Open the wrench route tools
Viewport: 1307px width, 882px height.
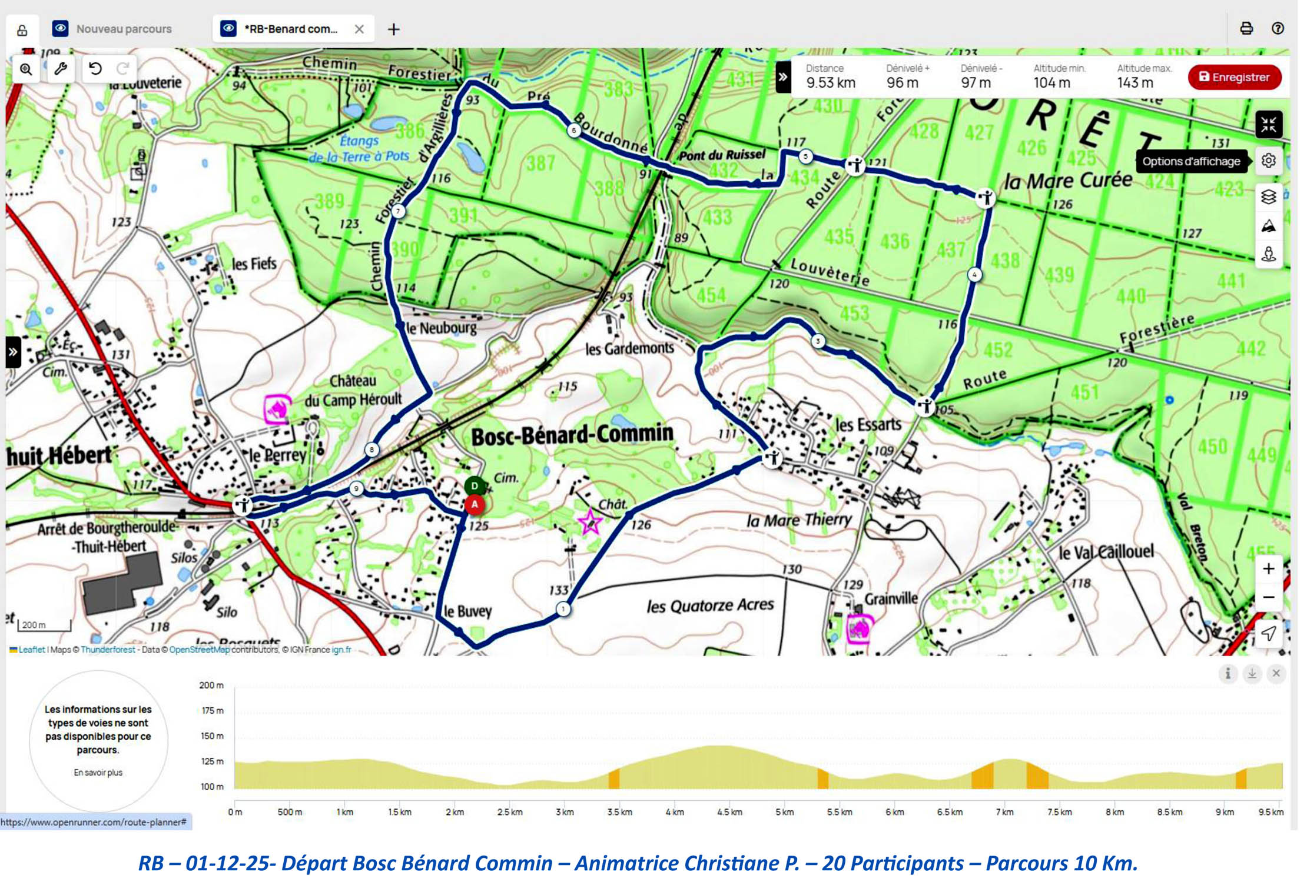[x=61, y=69]
